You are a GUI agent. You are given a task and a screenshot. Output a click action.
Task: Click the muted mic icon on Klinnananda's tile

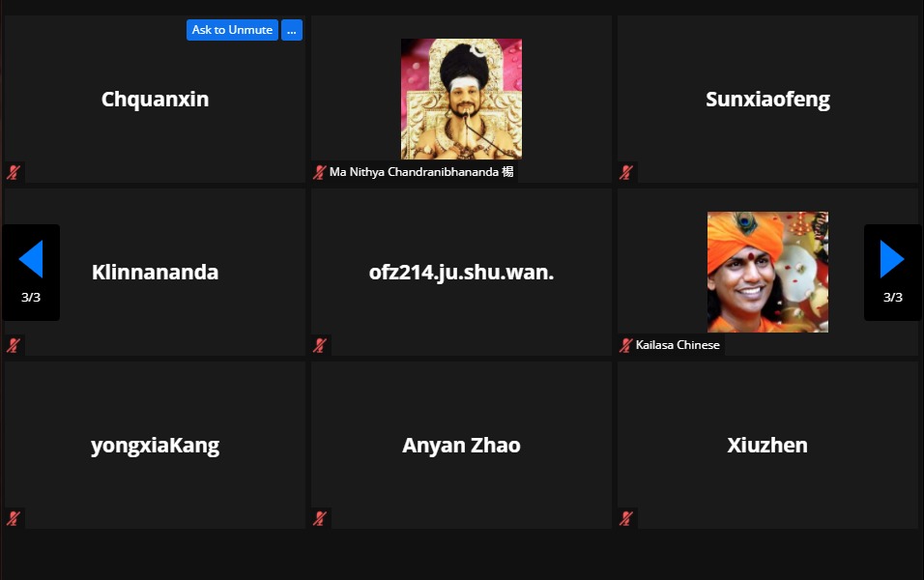(x=14, y=345)
